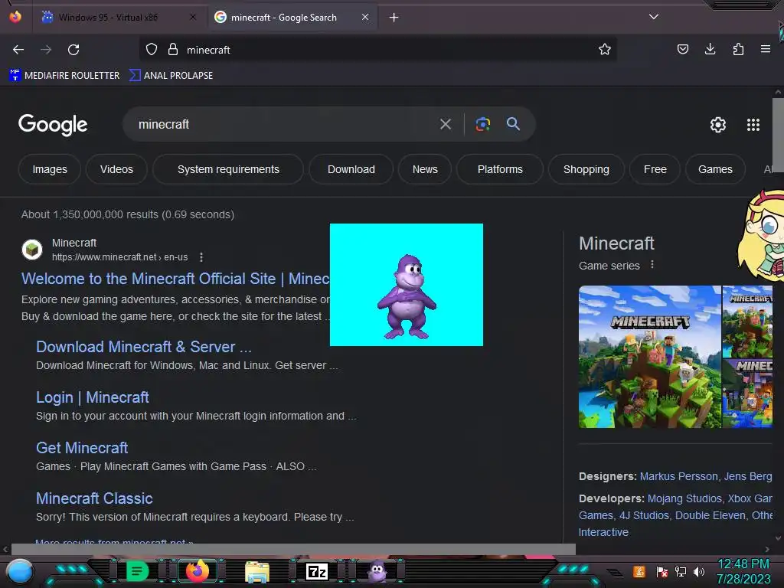Open the 4J Studios developer link
The image size is (784, 588).
point(644,515)
